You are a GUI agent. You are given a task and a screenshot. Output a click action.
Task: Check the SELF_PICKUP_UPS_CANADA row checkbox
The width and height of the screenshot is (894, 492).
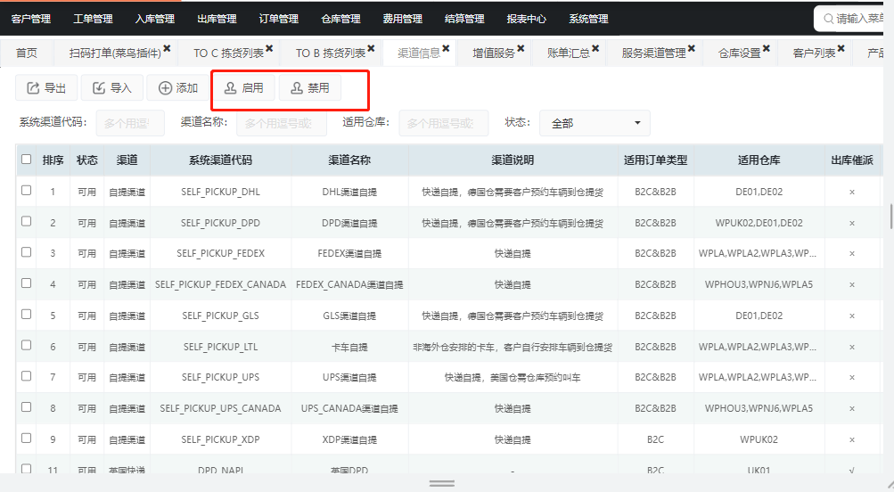(26, 406)
